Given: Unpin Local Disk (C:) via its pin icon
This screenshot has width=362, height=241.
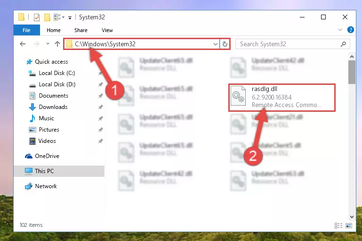Looking at the screenshot, I should pos(100,73).
